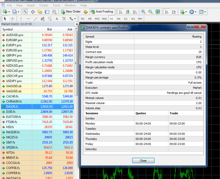This screenshot has width=220, height=179.
Task: Select the horizontal line drawing tool
Action: [28, 19]
